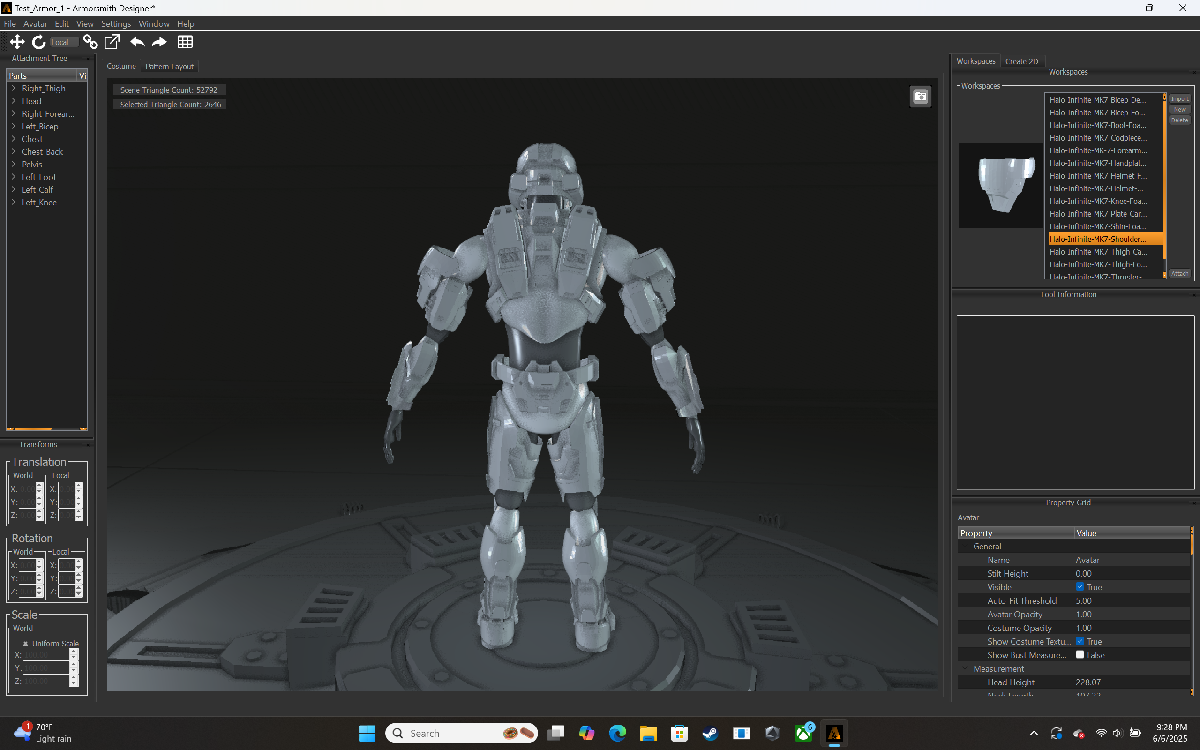The image size is (1200, 750).
Task: Select the Move translate tool
Action: 17,42
